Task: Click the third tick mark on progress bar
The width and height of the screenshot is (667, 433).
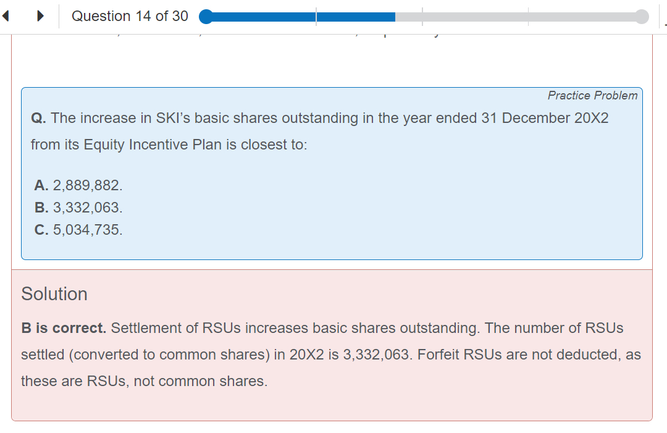Action: [x=529, y=17]
